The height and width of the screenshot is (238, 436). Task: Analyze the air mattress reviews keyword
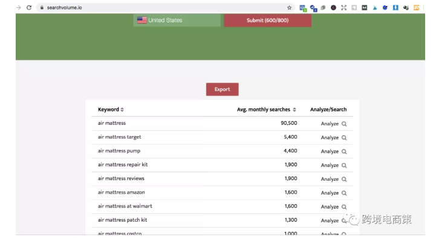[x=330, y=180]
